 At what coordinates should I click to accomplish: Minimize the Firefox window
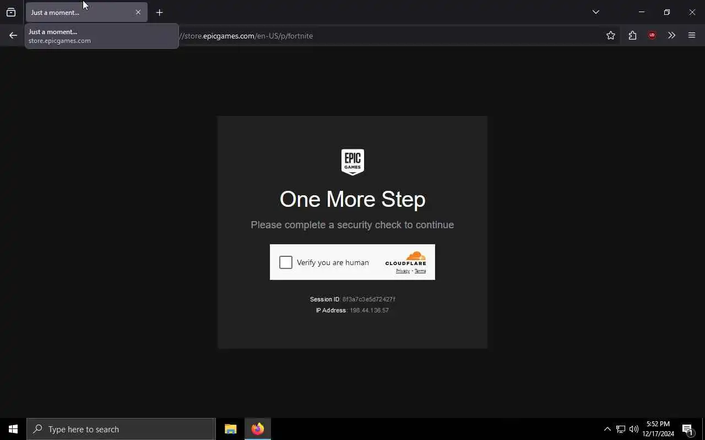(641, 12)
